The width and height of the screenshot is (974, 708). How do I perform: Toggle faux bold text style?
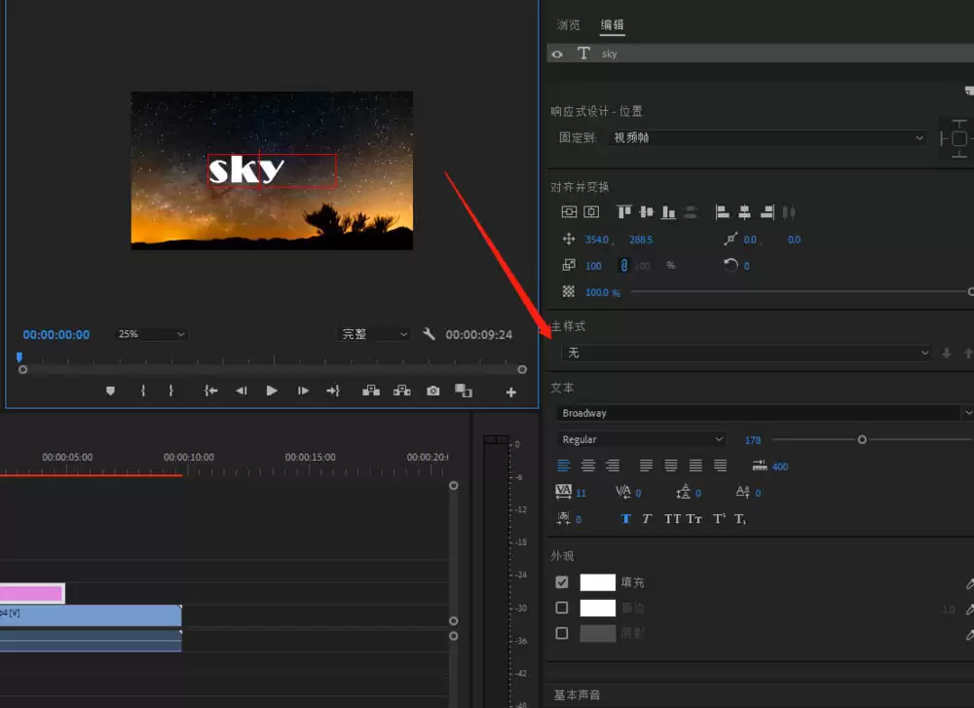625,519
